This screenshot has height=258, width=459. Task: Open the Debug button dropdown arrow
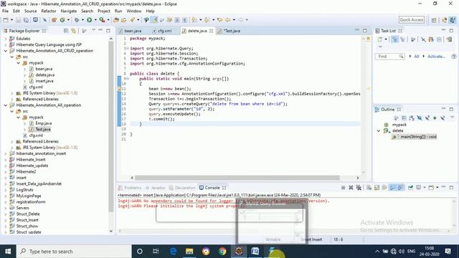[x=82, y=20]
